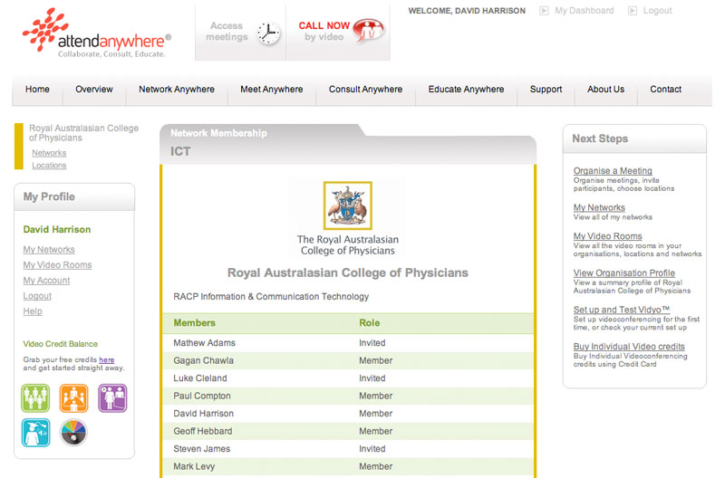This screenshot has width=725, height=478.
Task: Open the About Us menu item
Action: (605, 89)
